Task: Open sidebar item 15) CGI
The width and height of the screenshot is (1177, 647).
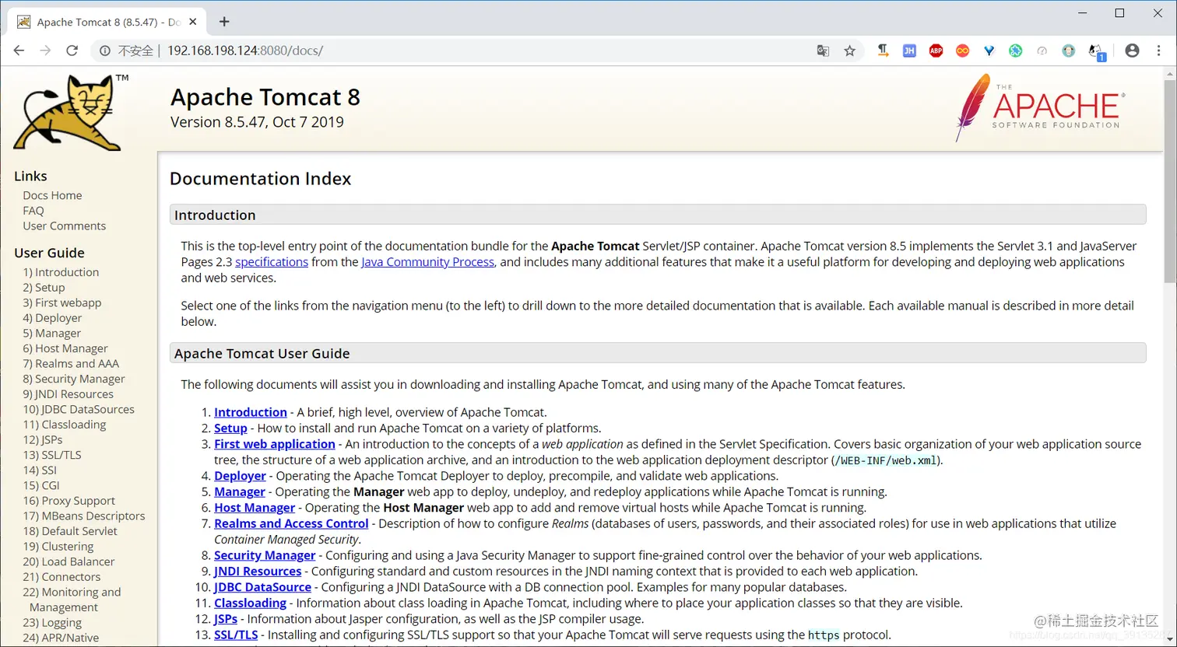Action: 41,485
